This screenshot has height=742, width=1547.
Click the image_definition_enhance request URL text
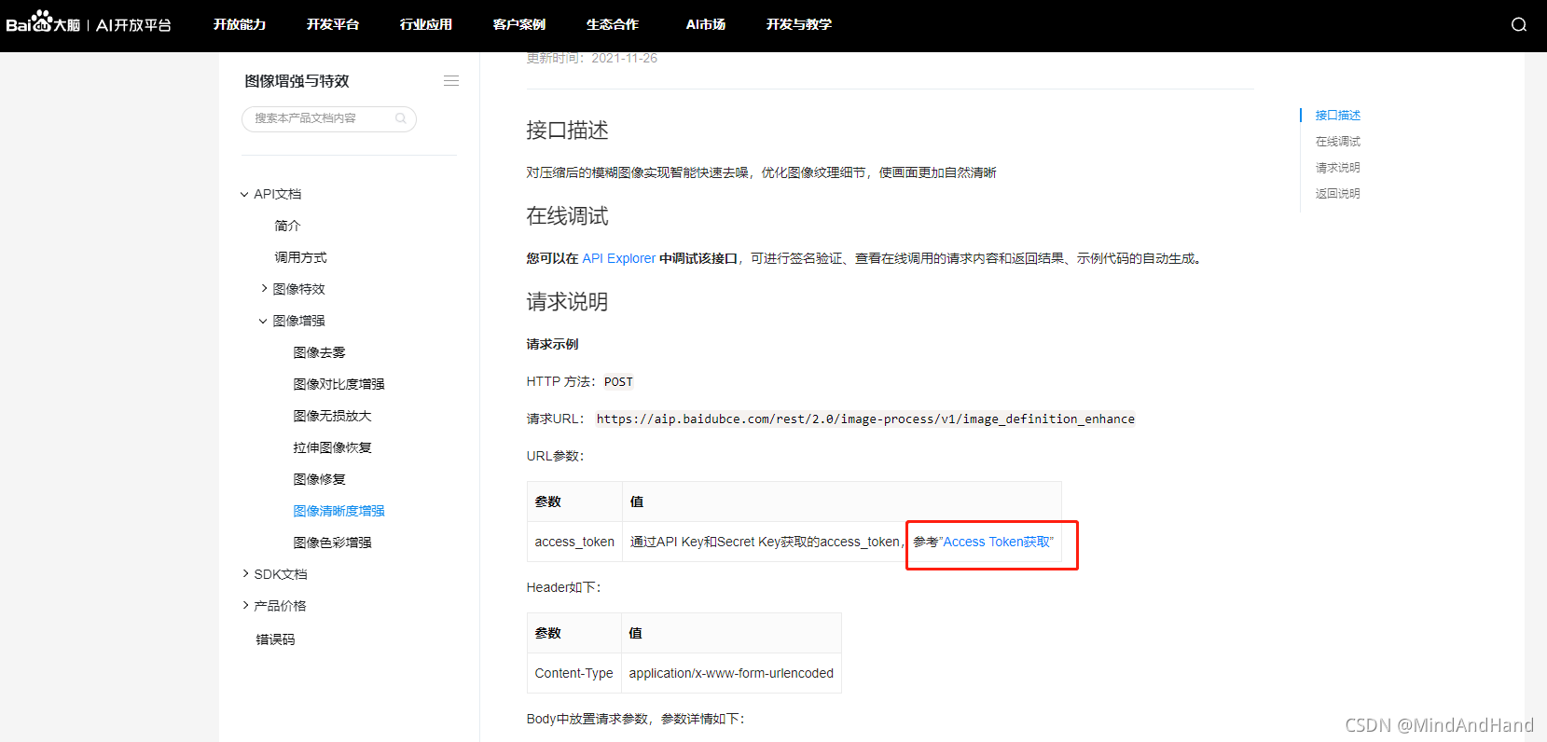(x=865, y=419)
